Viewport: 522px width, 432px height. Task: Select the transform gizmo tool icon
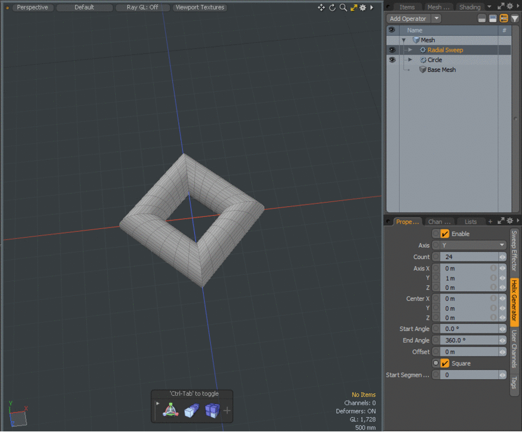(x=170, y=410)
